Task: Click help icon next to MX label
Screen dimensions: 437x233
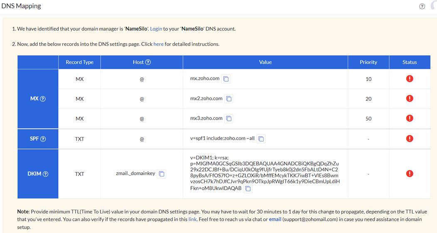Action: coord(43,99)
